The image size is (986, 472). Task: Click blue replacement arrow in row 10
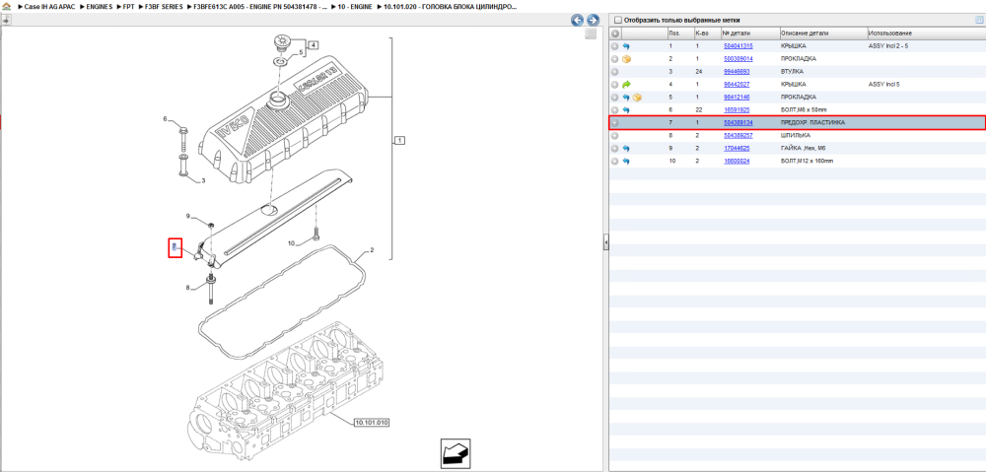pyautogui.click(x=626, y=161)
